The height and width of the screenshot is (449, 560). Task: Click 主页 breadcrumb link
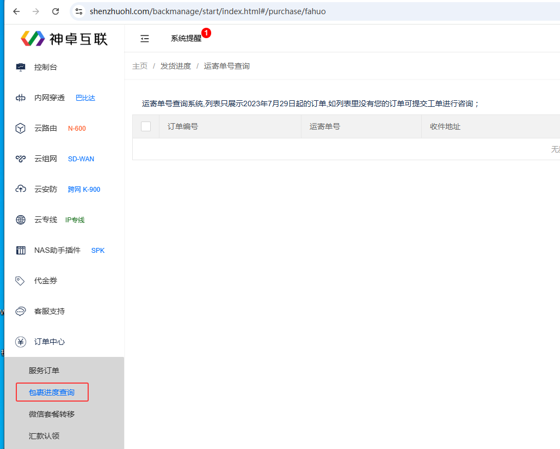140,66
